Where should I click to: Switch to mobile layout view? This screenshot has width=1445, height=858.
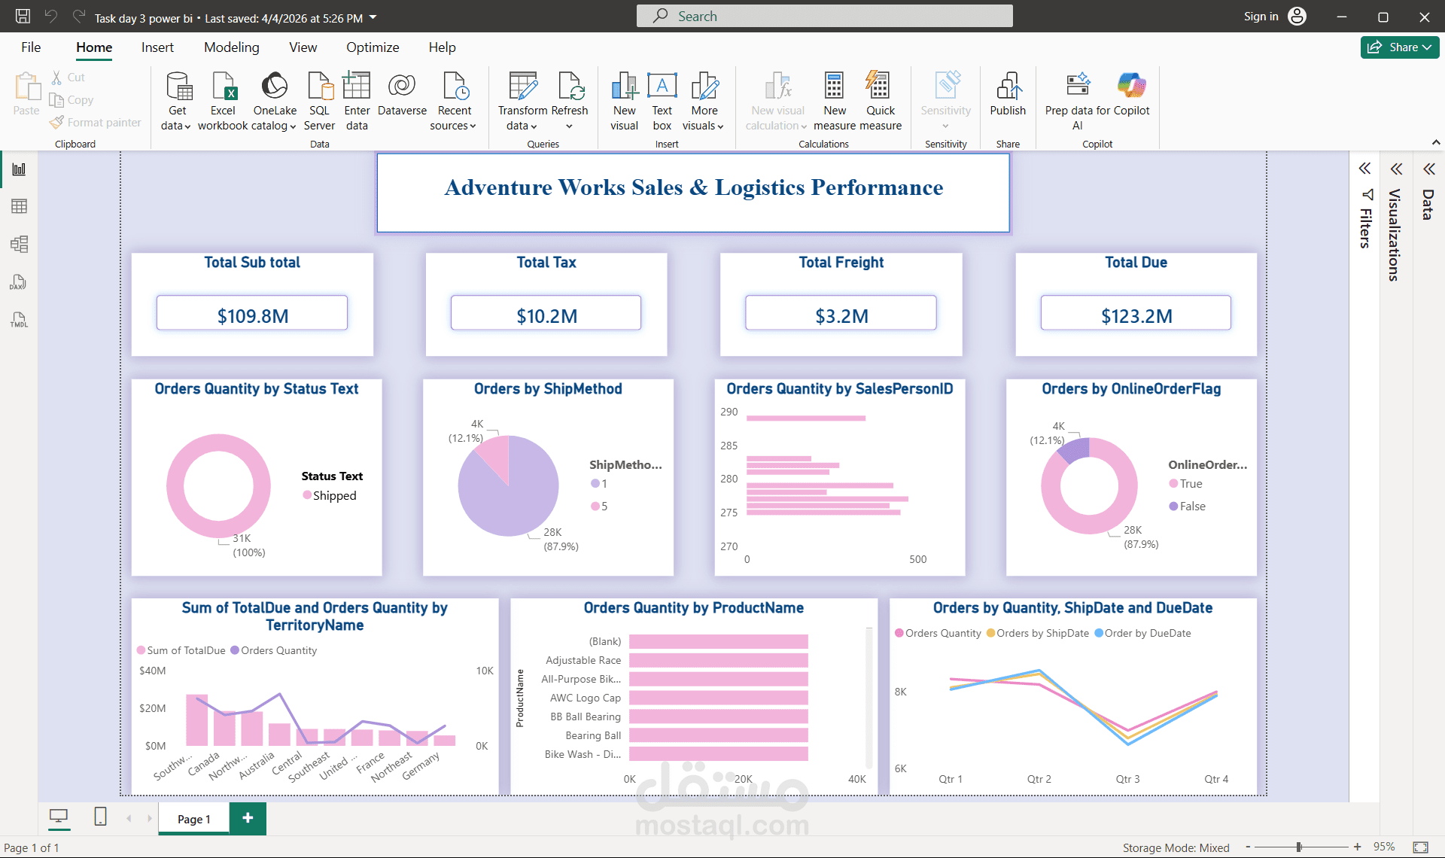tap(100, 817)
